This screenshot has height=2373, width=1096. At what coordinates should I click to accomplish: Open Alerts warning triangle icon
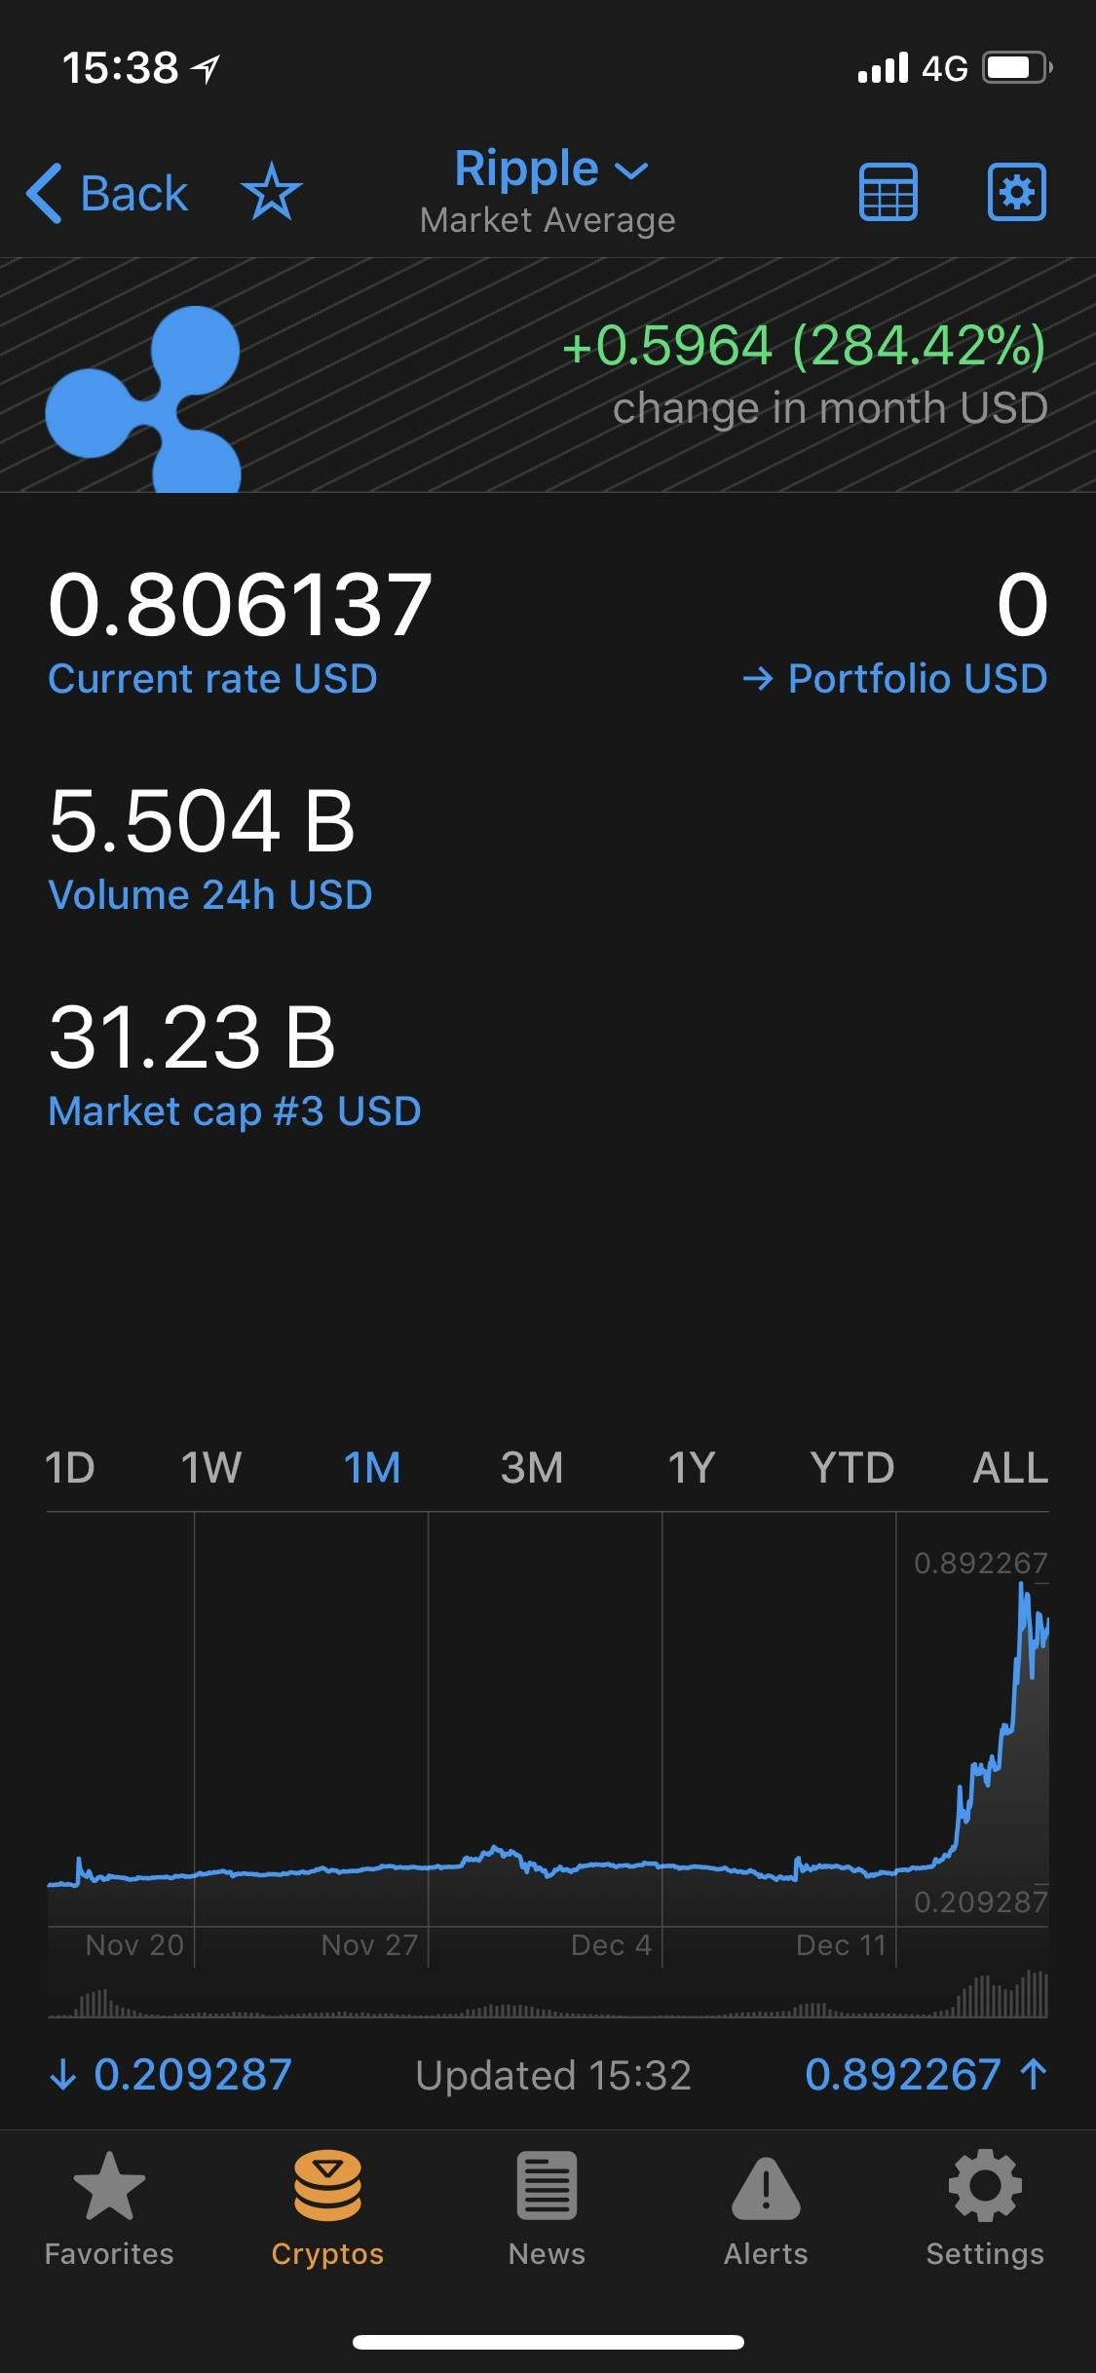(x=766, y=2189)
